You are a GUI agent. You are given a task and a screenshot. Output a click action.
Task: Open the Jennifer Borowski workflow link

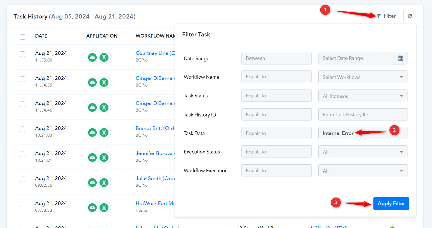[155, 153]
